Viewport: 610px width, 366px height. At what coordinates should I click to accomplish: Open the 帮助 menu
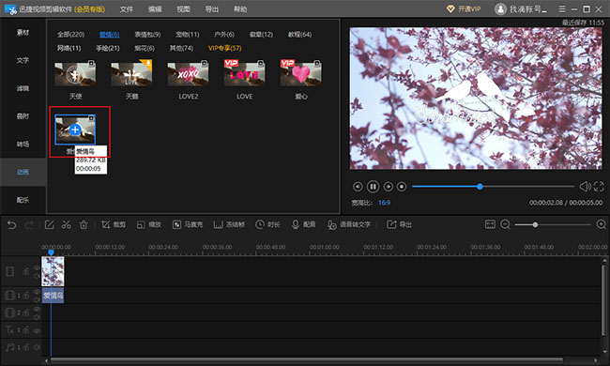[x=240, y=9]
